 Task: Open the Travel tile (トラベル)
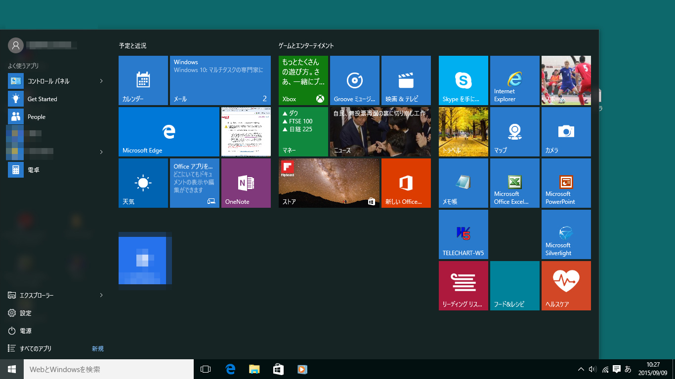click(x=464, y=132)
